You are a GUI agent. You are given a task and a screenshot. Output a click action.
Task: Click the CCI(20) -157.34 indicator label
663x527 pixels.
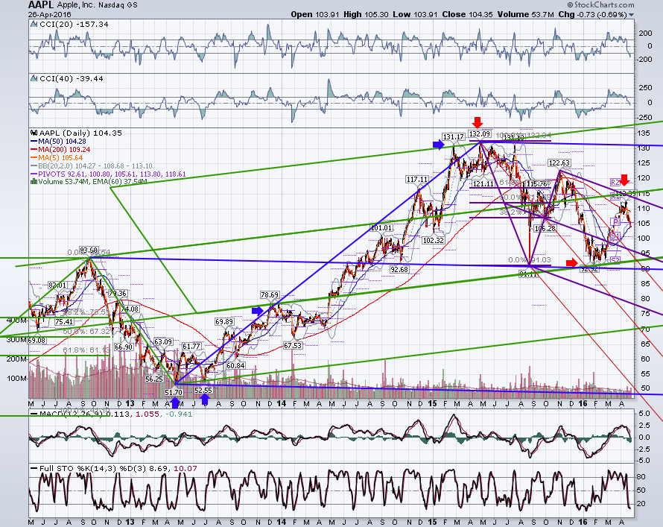[74, 25]
